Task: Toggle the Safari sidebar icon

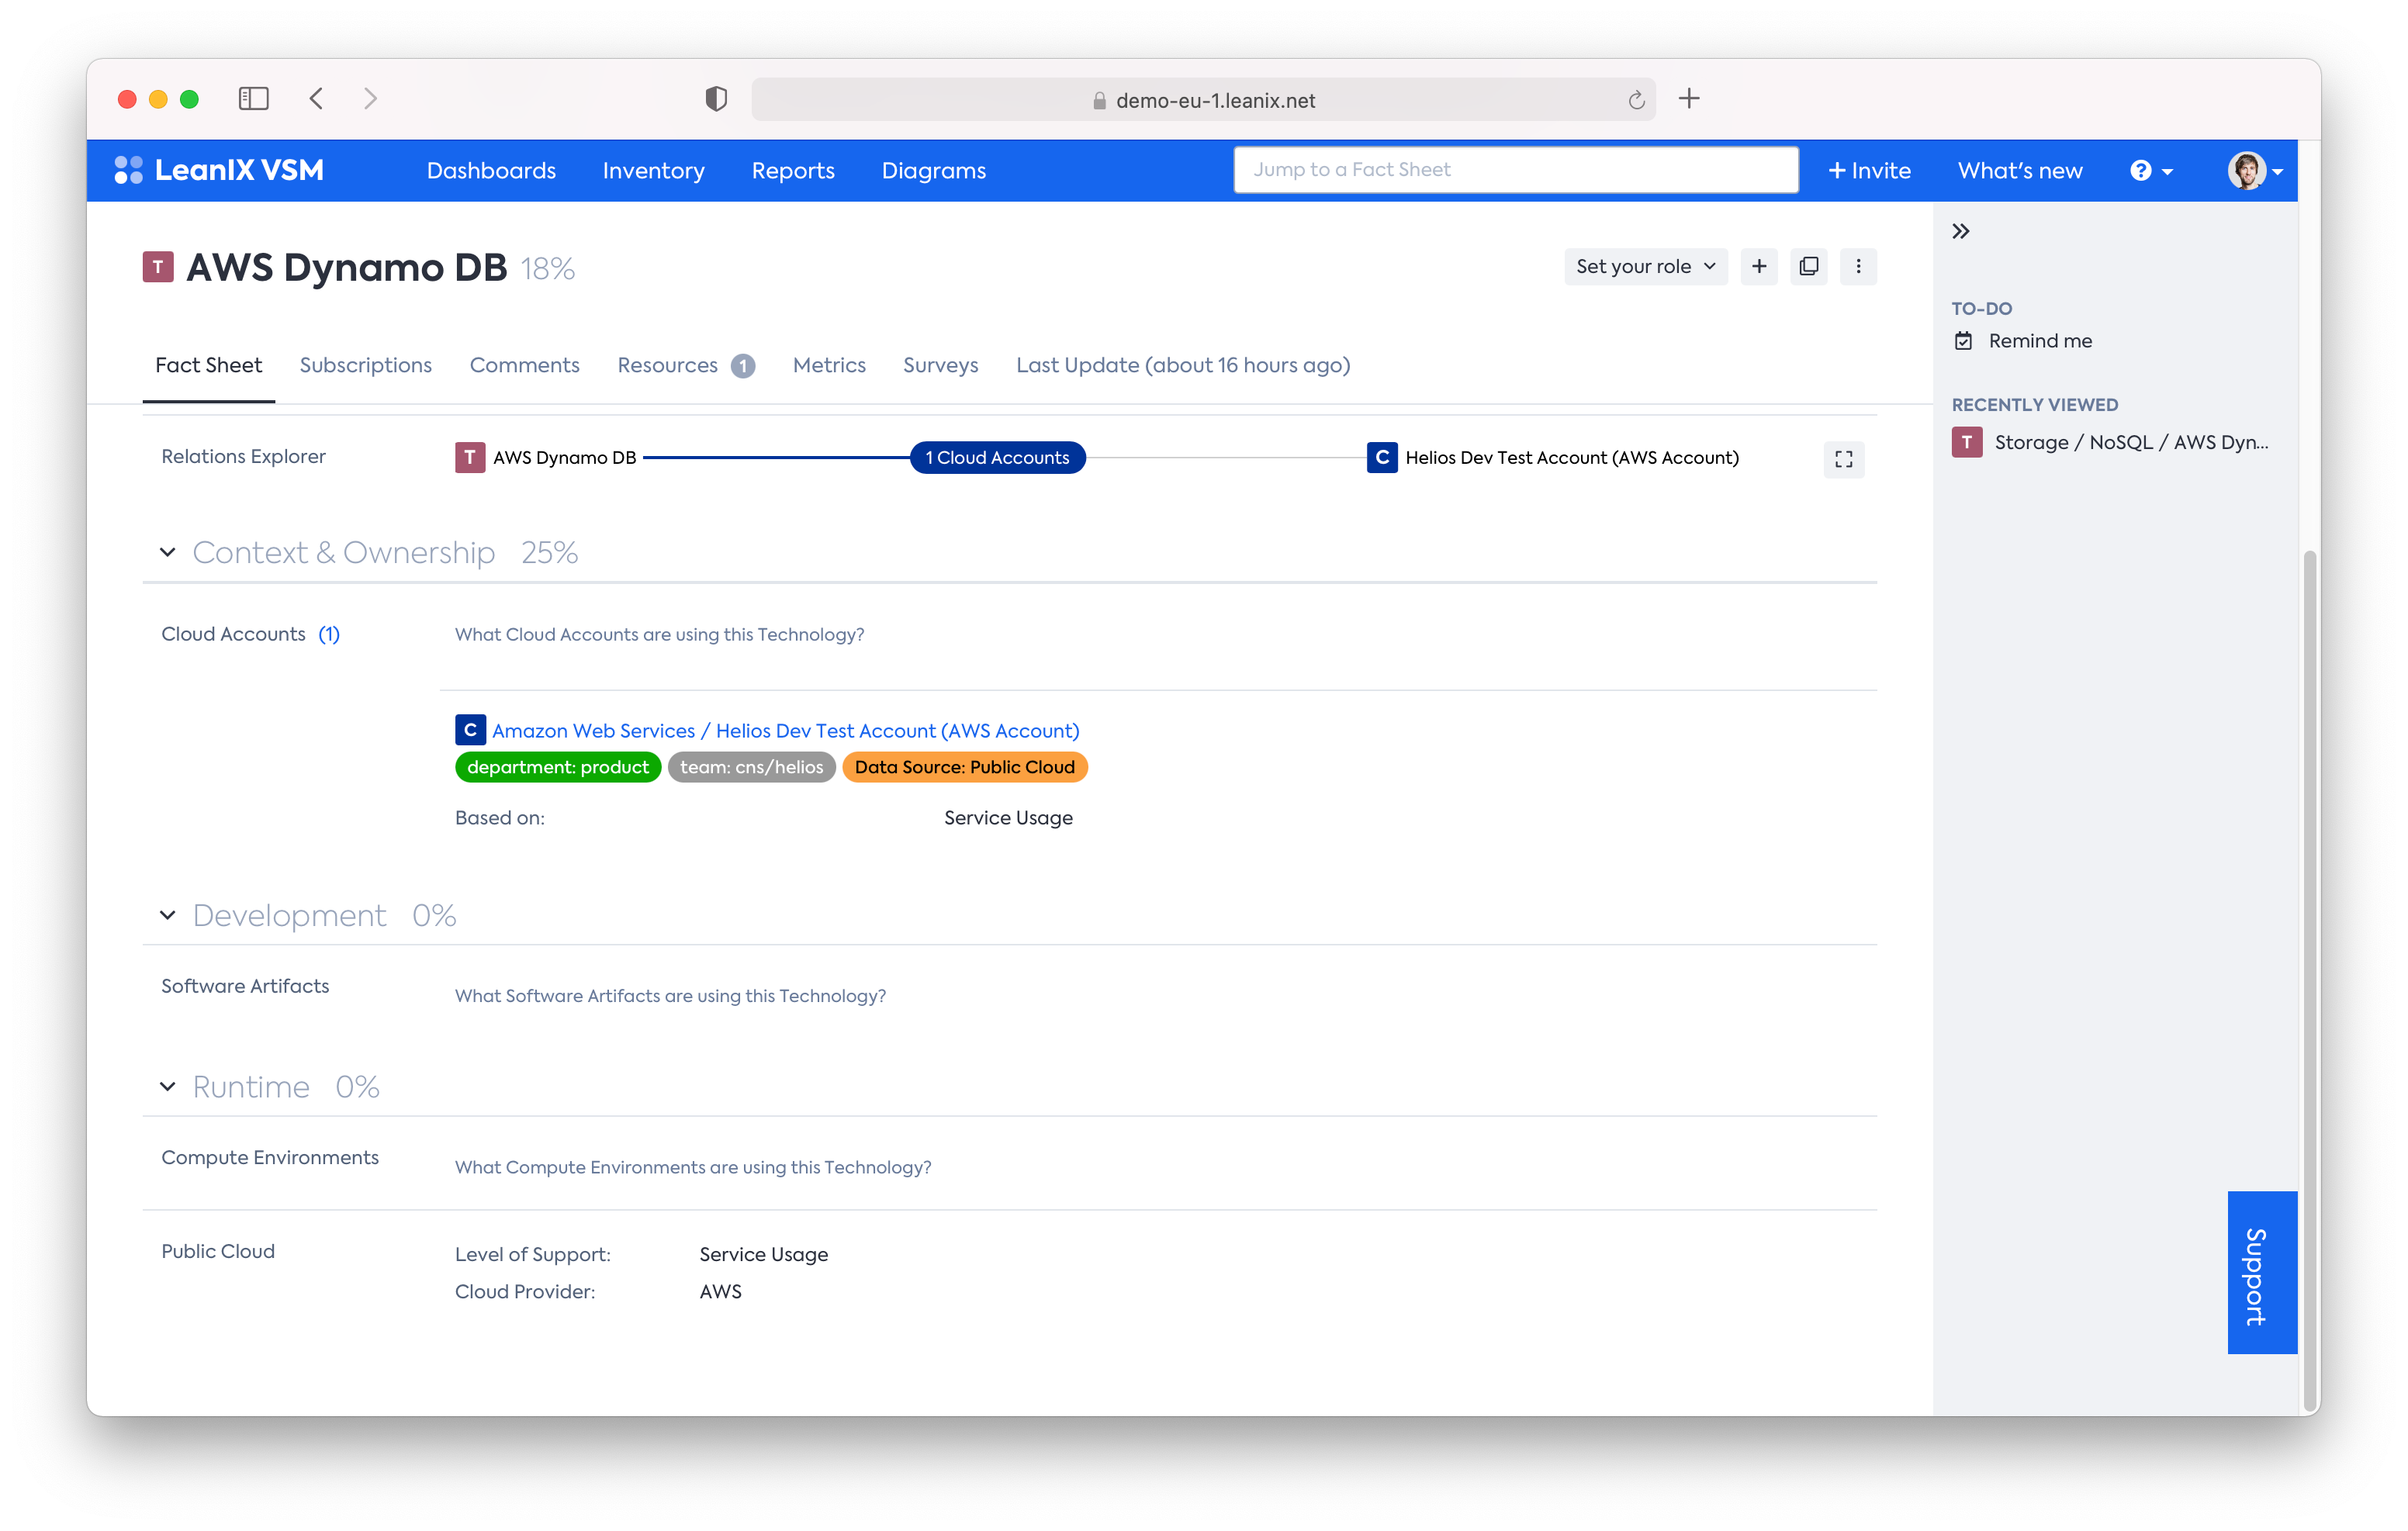Action: pos(254,98)
